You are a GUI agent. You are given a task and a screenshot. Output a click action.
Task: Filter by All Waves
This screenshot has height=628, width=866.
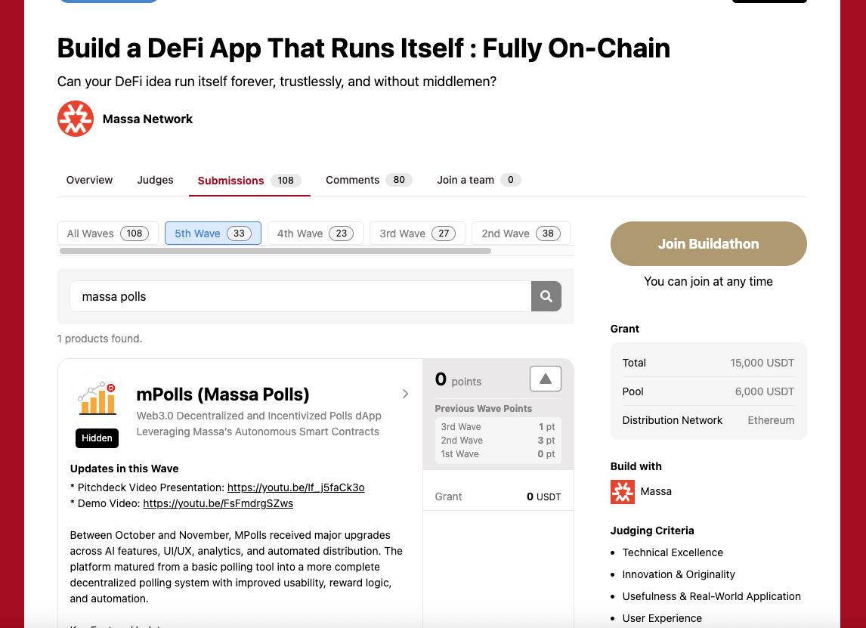[x=108, y=234]
